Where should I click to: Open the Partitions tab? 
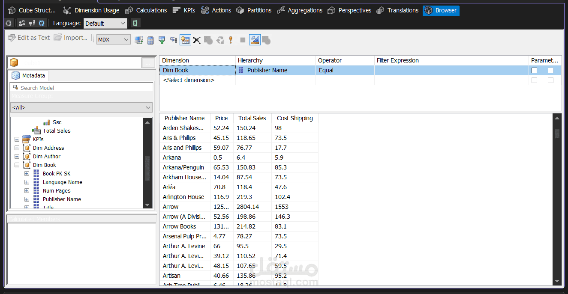pos(254,10)
